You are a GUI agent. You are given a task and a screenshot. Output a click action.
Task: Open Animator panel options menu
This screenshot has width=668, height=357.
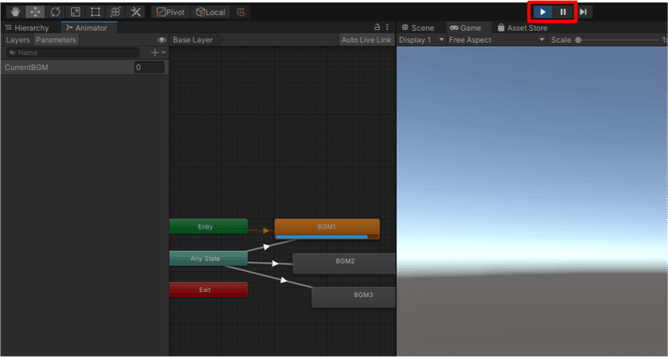[387, 27]
